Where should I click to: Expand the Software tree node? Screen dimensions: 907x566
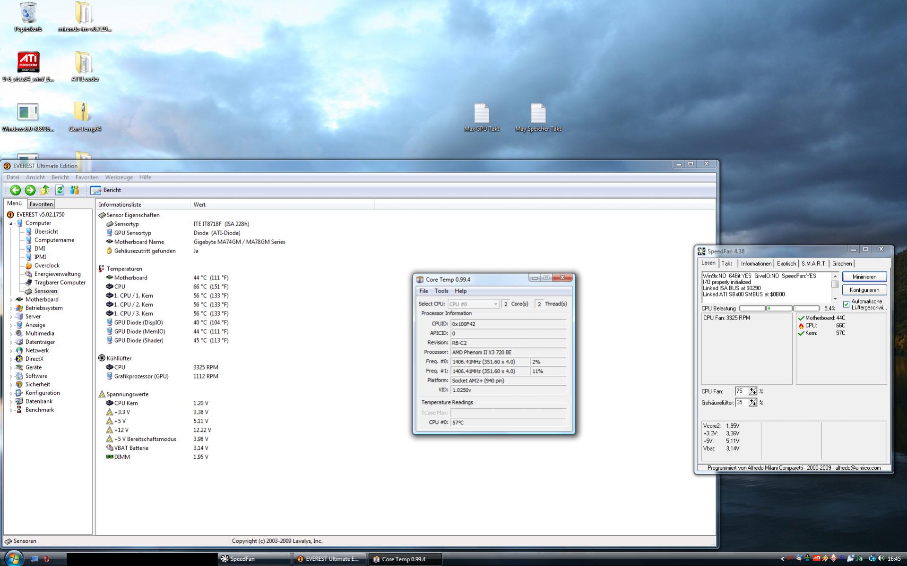click(11, 376)
